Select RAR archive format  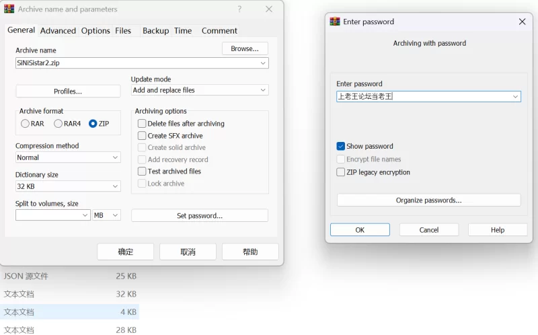coord(25,124)
